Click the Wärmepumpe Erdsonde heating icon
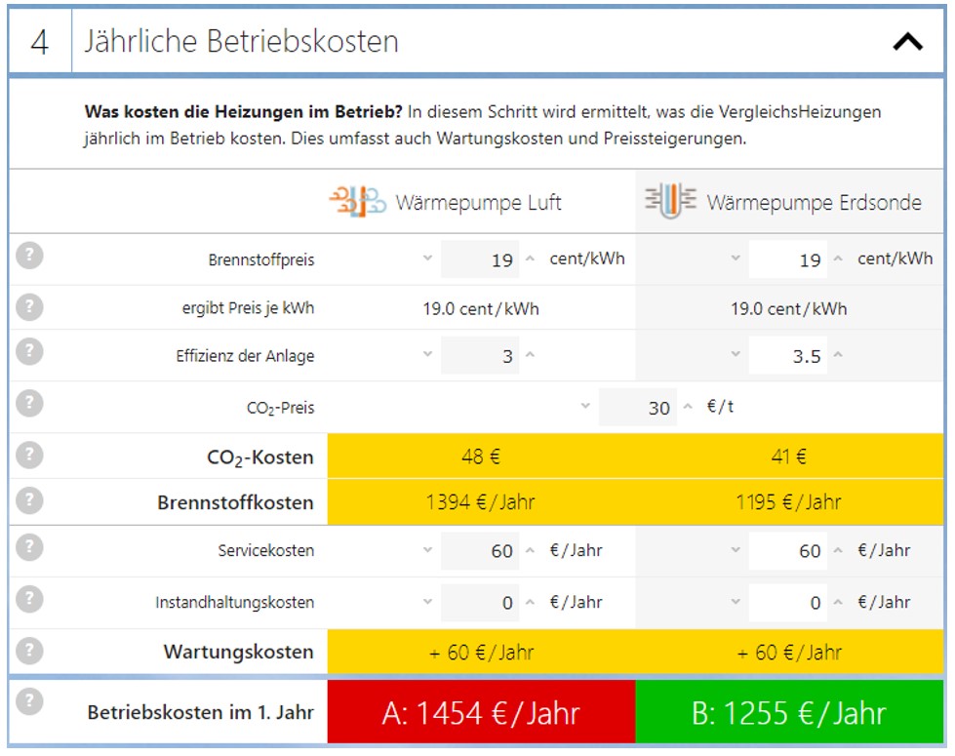 pos(670,201)
